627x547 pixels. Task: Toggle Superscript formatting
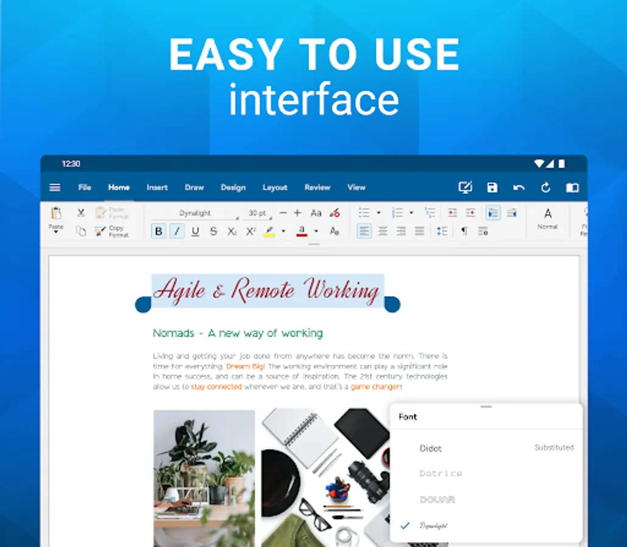tap(251, 232)
